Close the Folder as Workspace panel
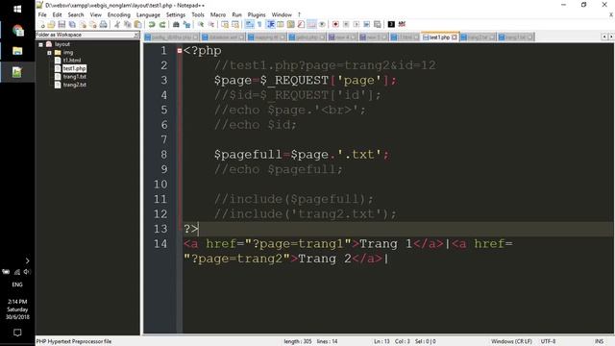Image resolution: width=615 pixels, height=346 pixels. (x=136, y=35)
